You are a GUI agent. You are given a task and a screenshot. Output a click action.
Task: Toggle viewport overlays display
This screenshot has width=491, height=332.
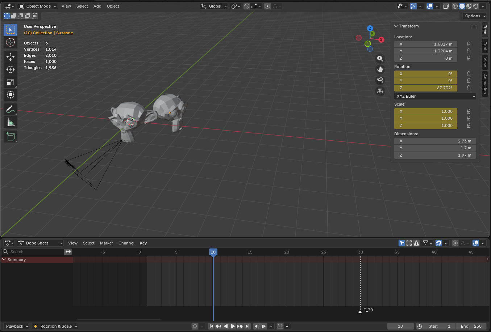tap(430, 6)
